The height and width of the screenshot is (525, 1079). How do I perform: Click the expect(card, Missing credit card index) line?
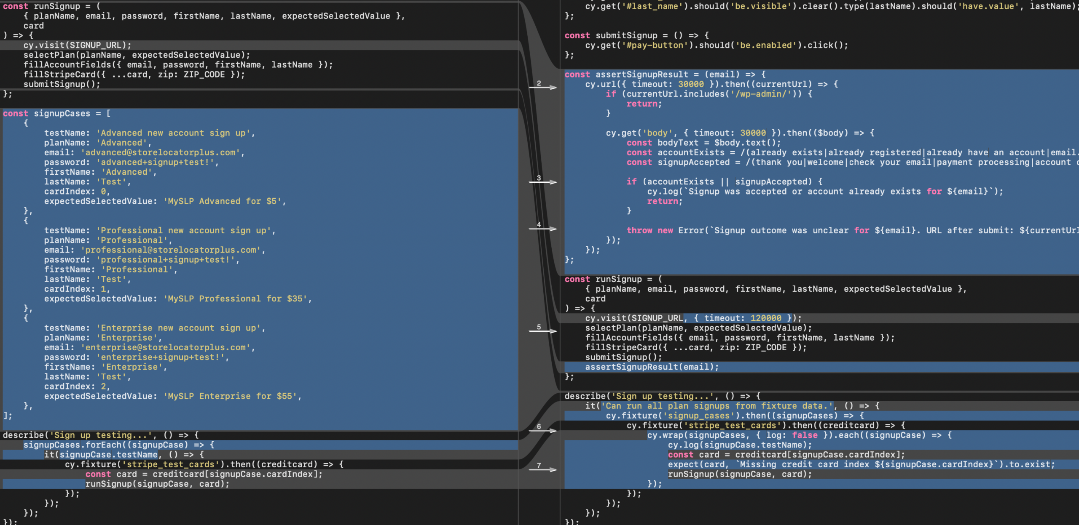[861, 464]
